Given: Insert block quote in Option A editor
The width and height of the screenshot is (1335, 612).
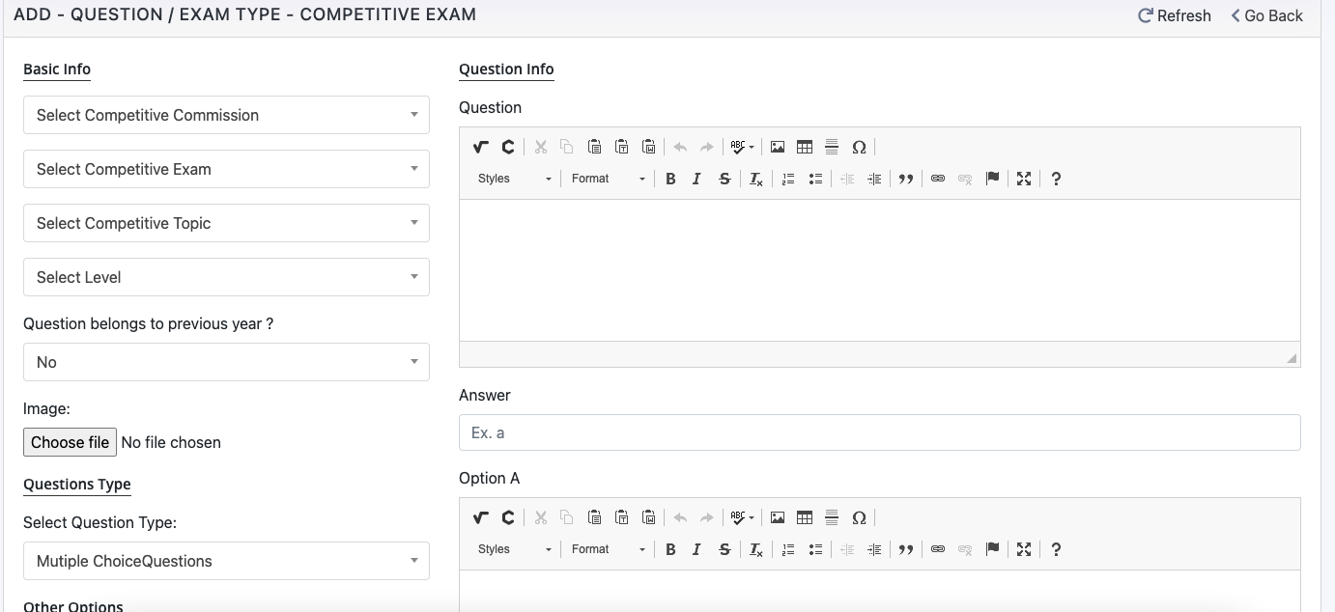Looking at the screenshot, I should [x=906, y=549].
